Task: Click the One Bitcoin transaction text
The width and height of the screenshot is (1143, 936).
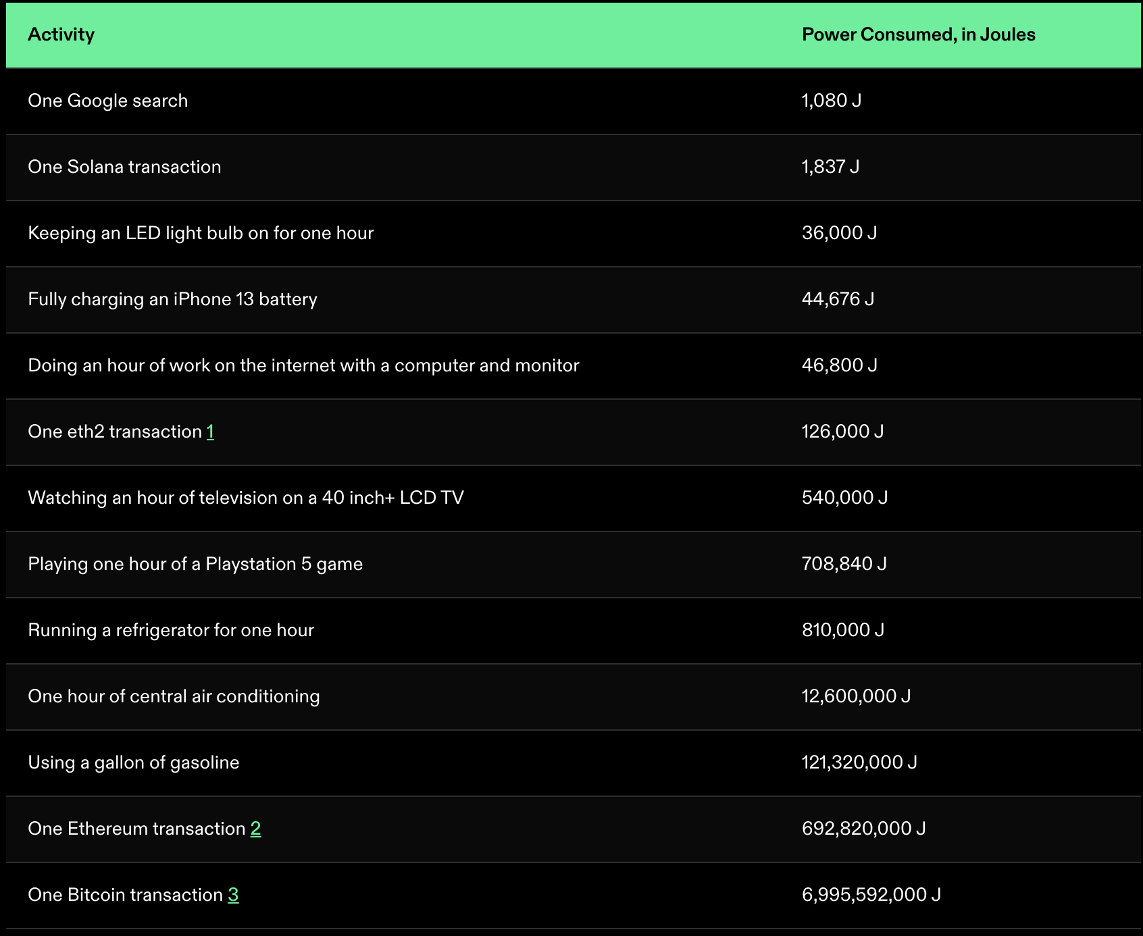Action: 126,895
